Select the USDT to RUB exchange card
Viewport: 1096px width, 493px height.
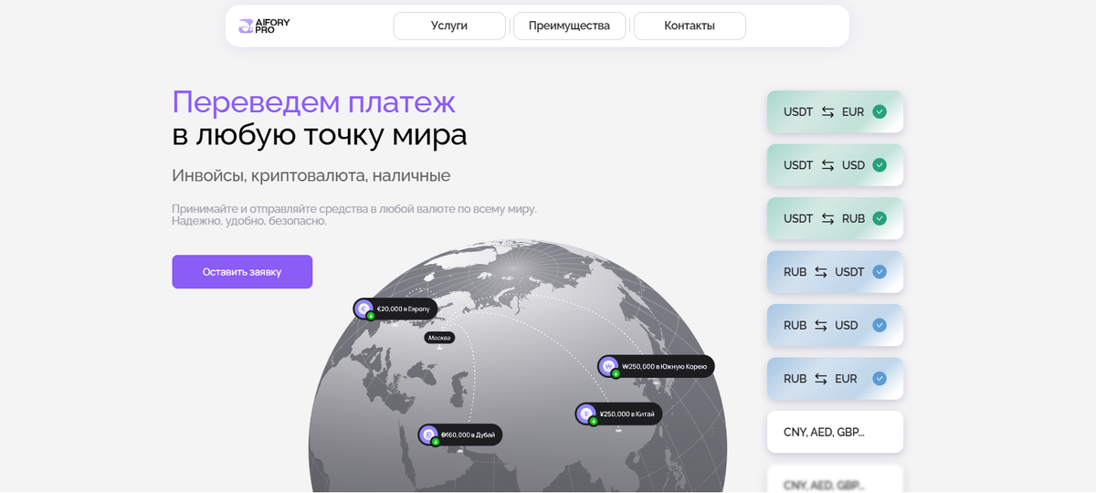coord(835,219)
